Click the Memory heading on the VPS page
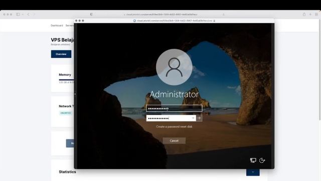 point(65,75)
